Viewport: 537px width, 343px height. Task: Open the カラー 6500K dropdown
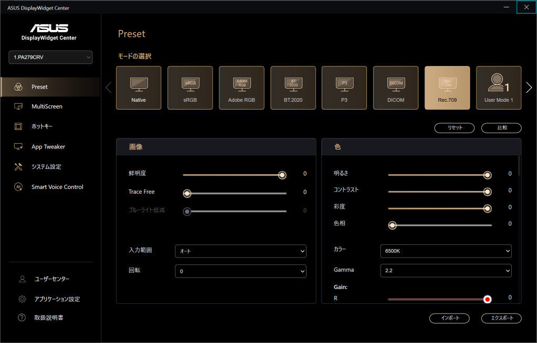click(446, 252)
